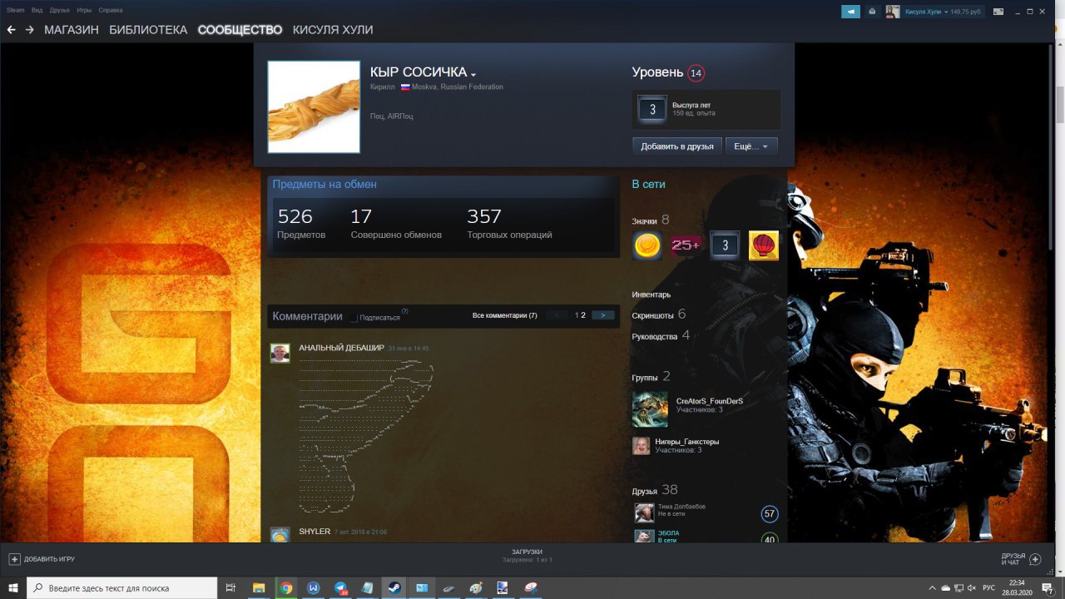This screenshot has height=599, width=1065.
Task: Open Игры menu
Action: [84, 10]
